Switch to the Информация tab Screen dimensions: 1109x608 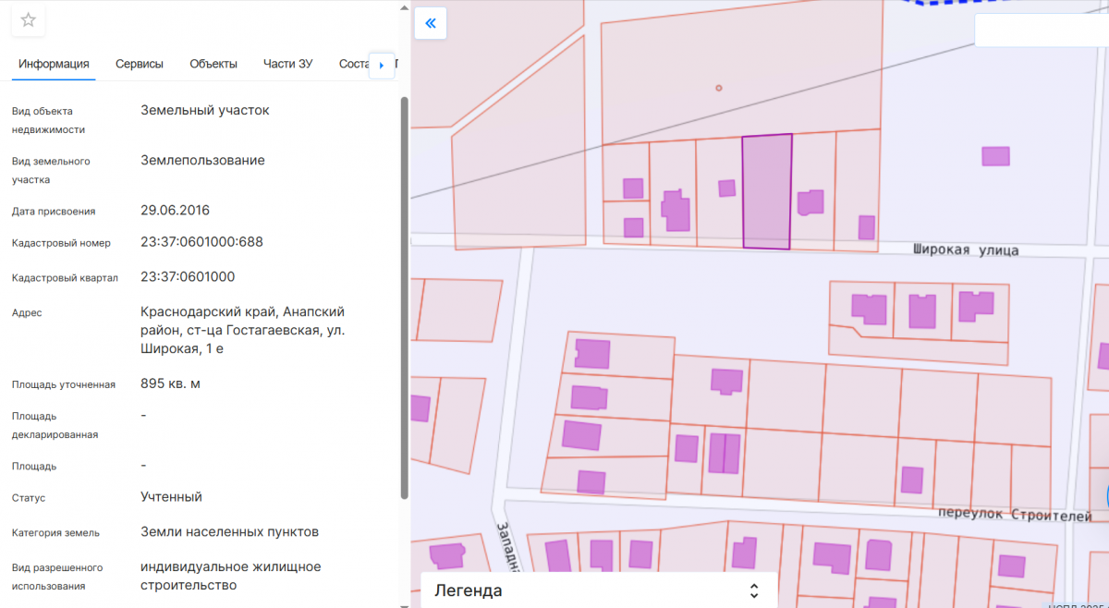pyautogui.click(x=54, y=64)
